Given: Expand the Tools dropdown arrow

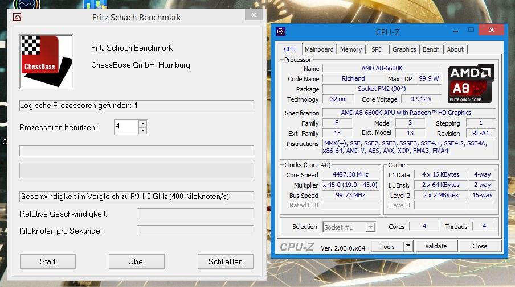Looking at the screenshot, I should tap(408, 246).
